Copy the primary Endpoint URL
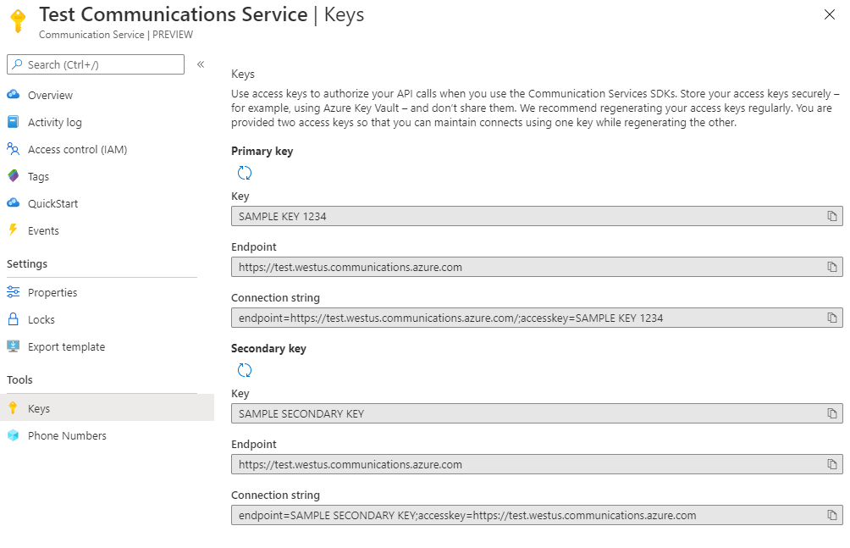850x548 pixels. (x=831, y=266)
